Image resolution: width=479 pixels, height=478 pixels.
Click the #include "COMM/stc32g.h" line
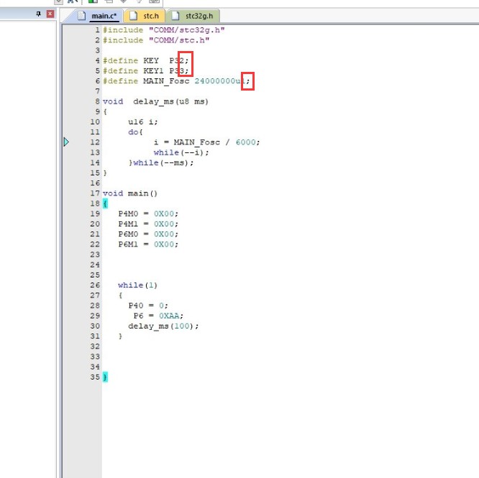click(164, 30)
